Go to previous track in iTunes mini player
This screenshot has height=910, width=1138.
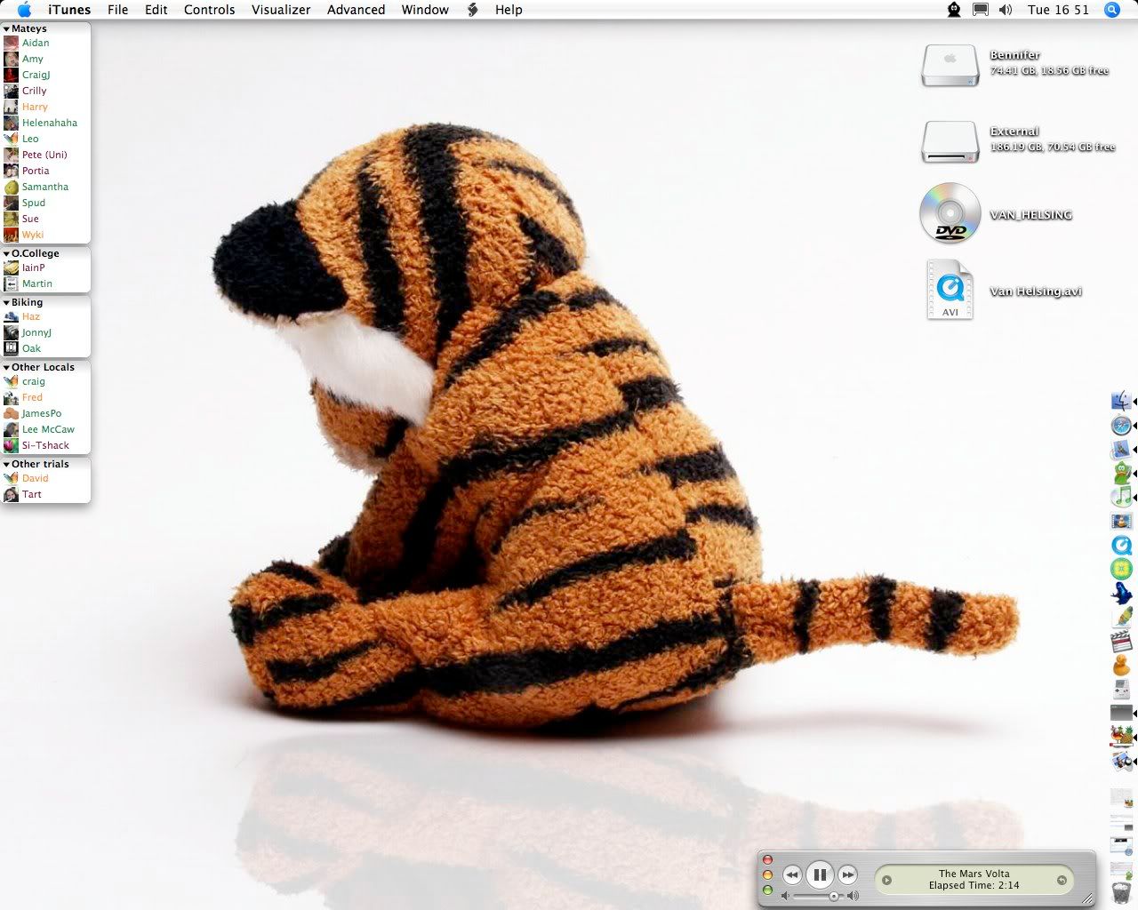coord(791,875)
